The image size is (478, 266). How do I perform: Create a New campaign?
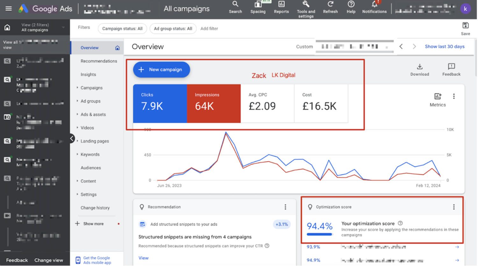pos(161,70)
